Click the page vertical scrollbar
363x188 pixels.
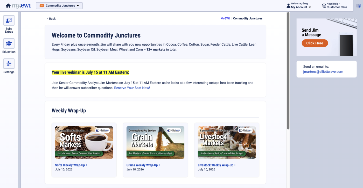288,71
